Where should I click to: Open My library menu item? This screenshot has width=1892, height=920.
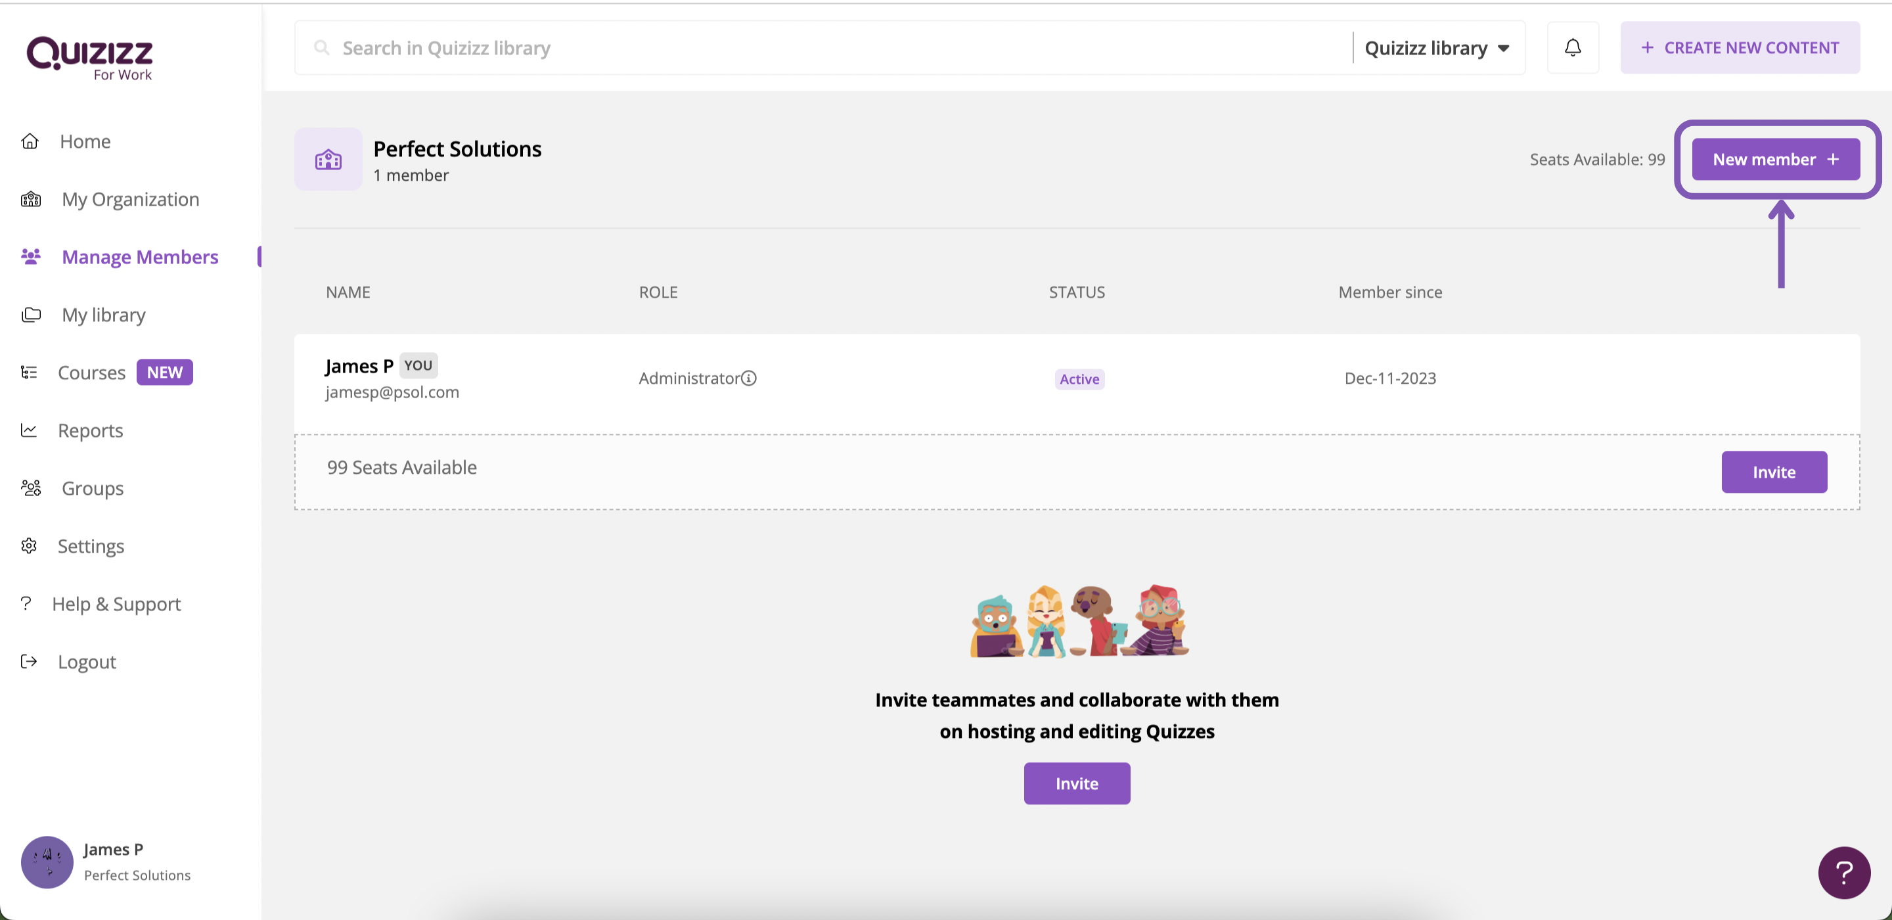coord(104,315)
